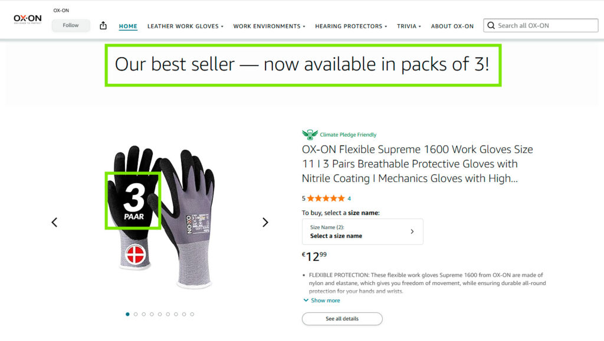Click the orange star rating
This screenshot has height=341, width=604.
(326, 198)
